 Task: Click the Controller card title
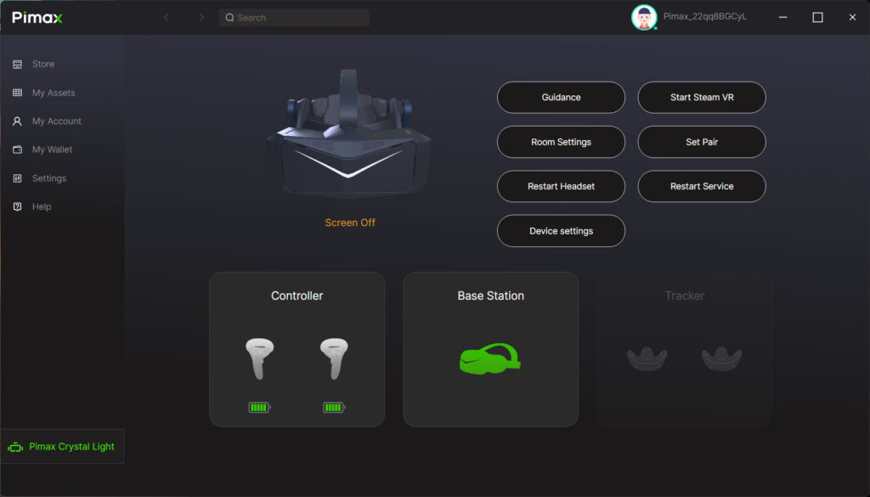coord(297,296)
